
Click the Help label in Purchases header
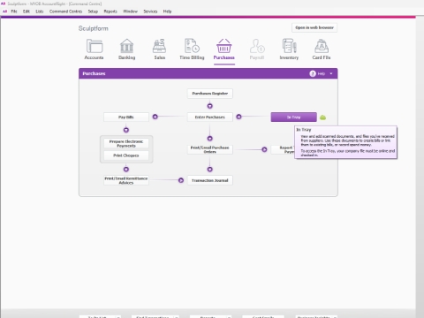click(x=322, y=73)
